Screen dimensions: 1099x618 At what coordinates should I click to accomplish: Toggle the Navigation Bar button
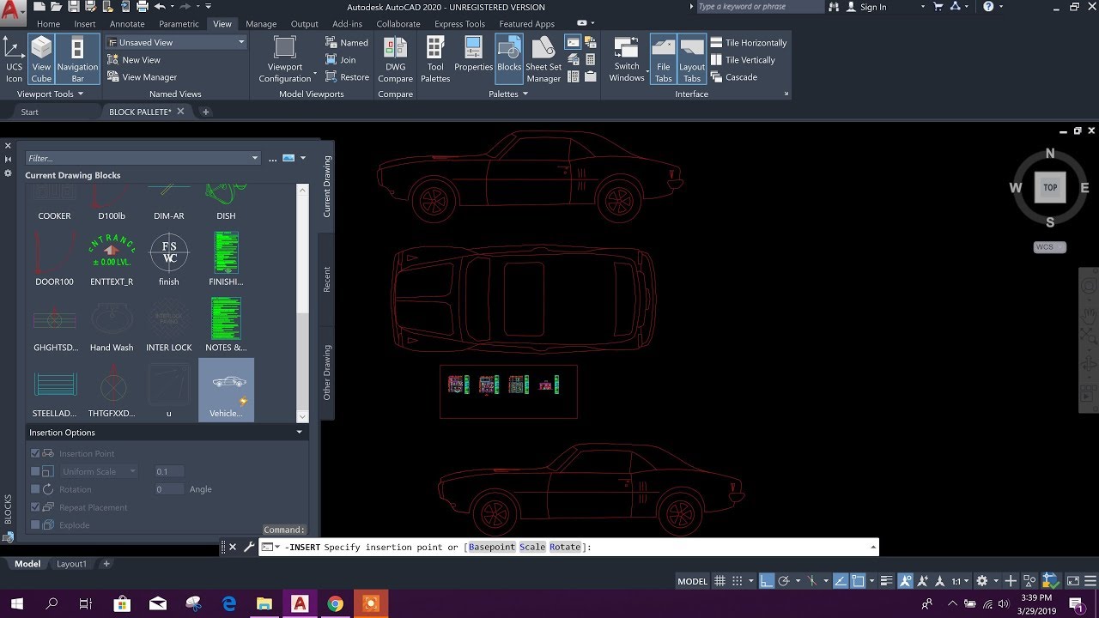tap(77, 59)
